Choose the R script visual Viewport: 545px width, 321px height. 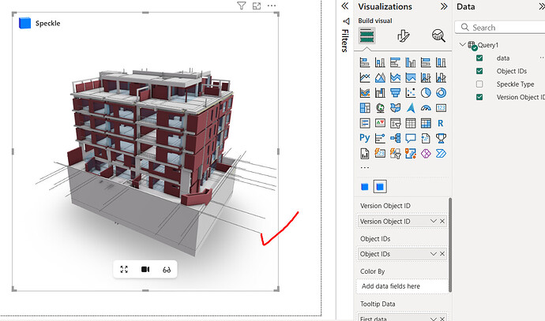click(x=441, y=123)
